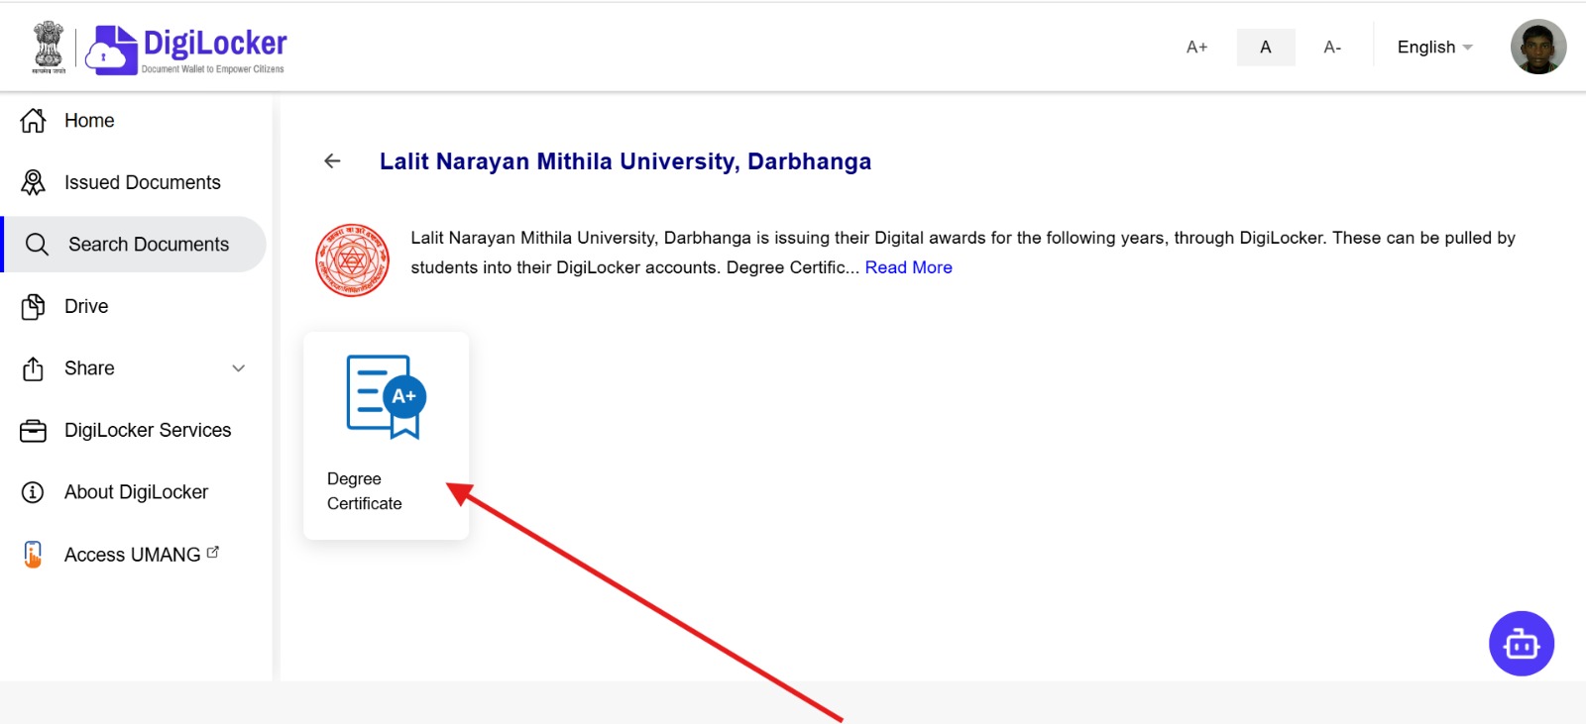
Task: Click the Share upload icon
Action: 33,368
